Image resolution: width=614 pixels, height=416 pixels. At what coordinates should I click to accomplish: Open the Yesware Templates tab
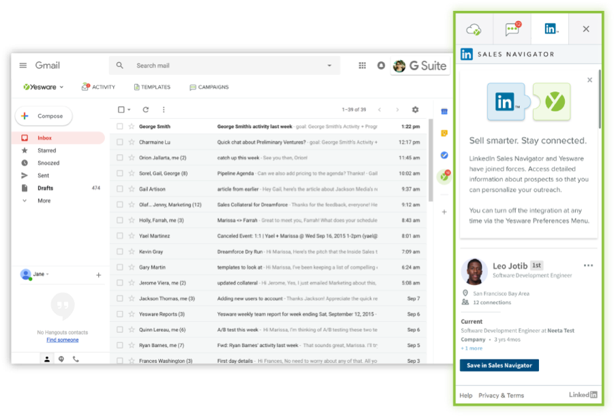tap(153, 87)
